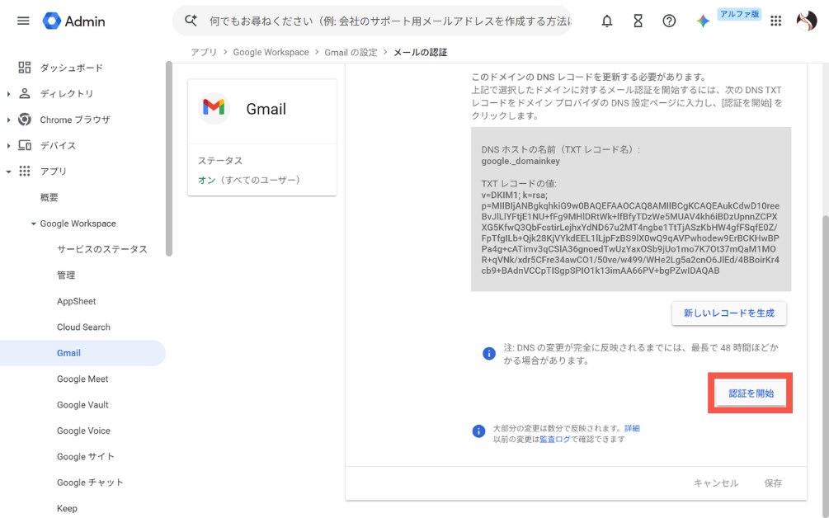Go to Gmail の設定 breadcrumb
Viewport: 829px width, 518px height.
pyautogui.click(x=351, y=52)
